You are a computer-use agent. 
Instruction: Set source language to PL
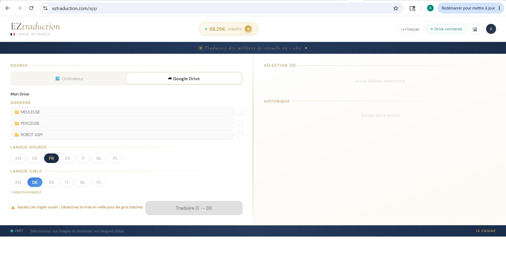click(115, 158)
